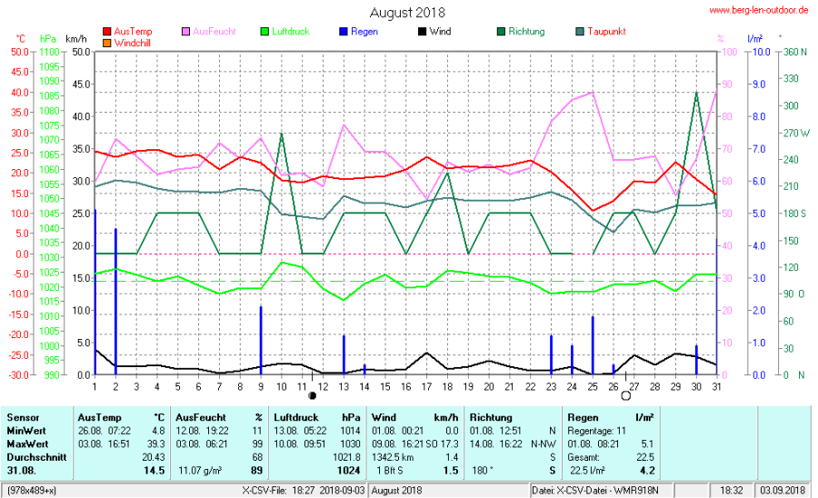Screen dimensions: 818x498
Task: Click the Durchschnitt row label
Action: point(36,457)
